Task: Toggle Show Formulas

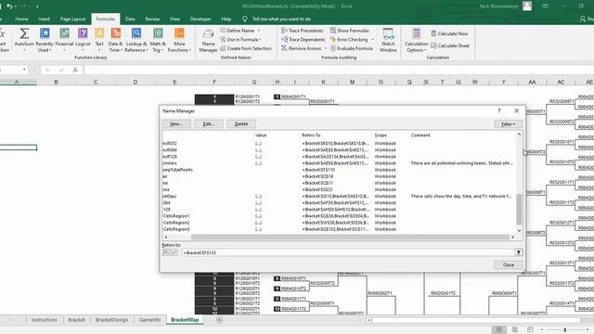Action: pyautogui.click(x=349, y=31)
